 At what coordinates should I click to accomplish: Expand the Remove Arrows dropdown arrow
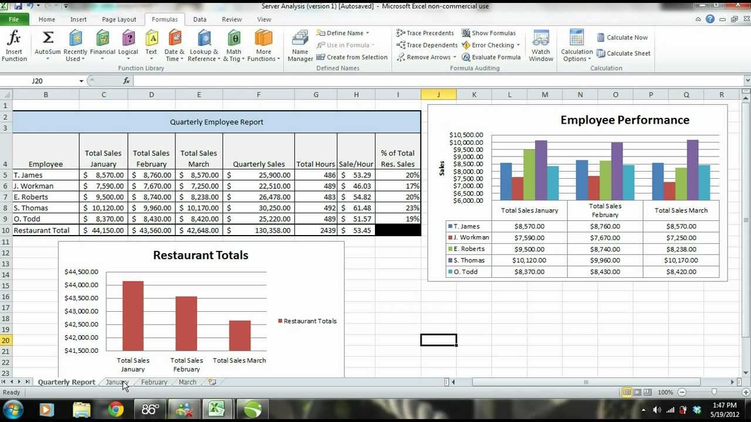coord(455,57)
